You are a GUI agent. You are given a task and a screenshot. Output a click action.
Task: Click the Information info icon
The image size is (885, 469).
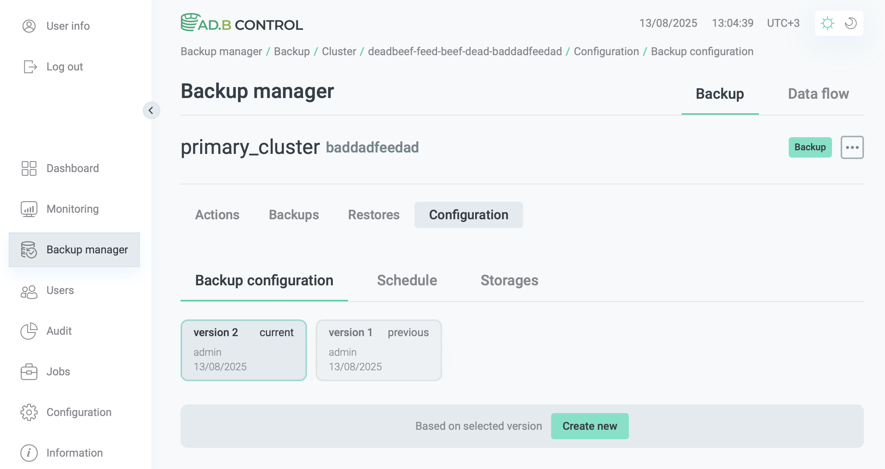[29, 453]
